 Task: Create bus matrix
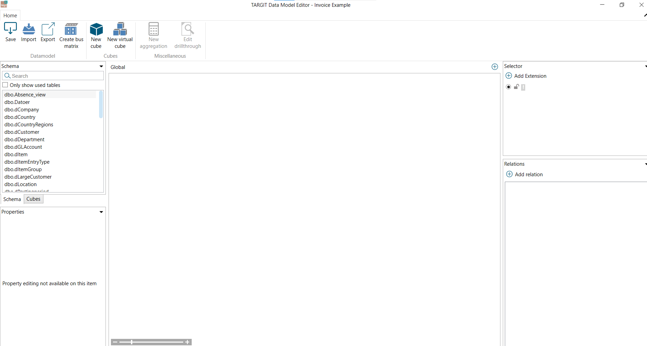point(71,36)
